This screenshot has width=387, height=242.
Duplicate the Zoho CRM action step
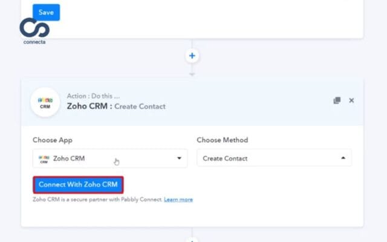click(x=337, y=100)
